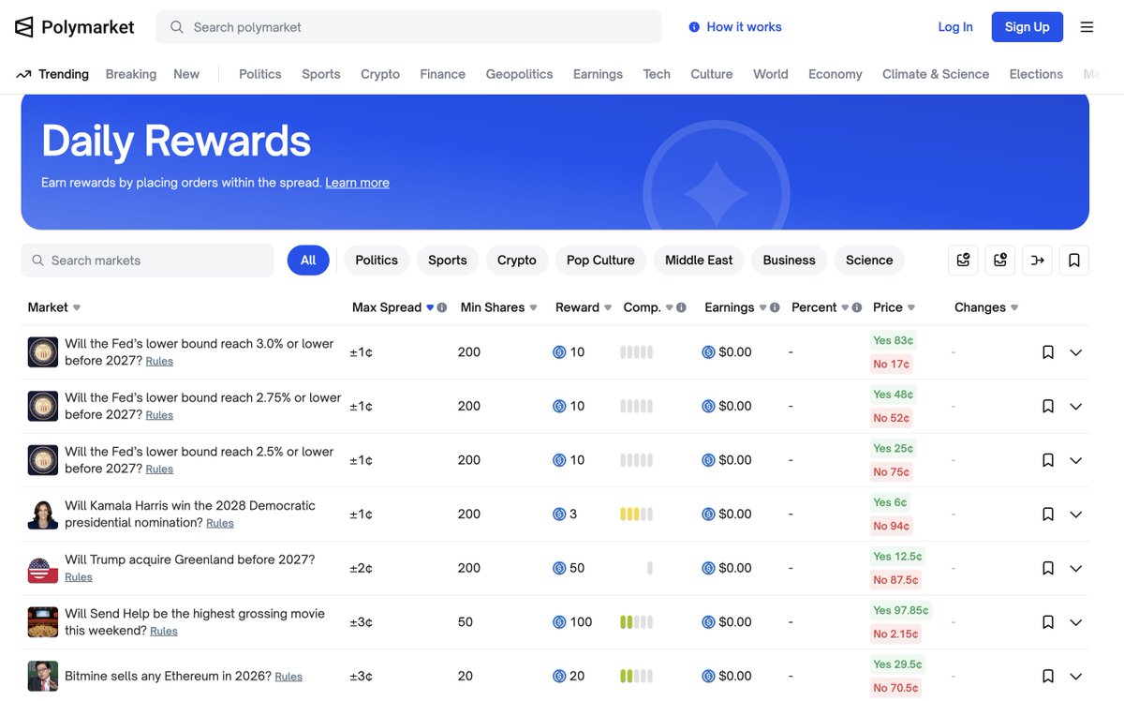Click earnings coin icon in Bitmine row
The width and height of the screenshot is (1124, 701).
[x=708, y=676]
